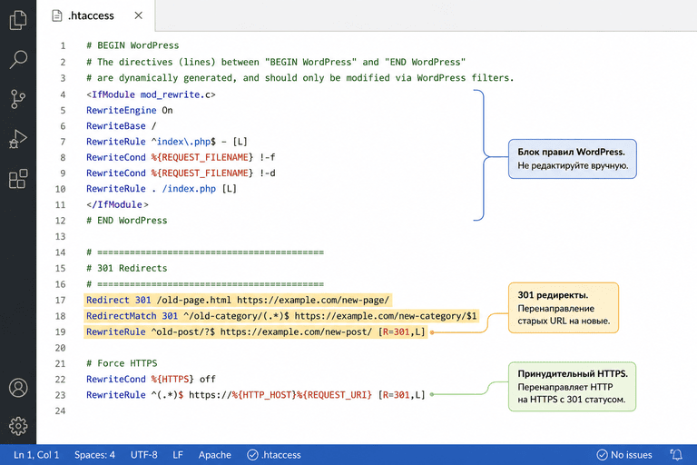This screenshot has width=697, height=465.
Task: Click the .htaccess check status item
Action: coord(274,455)
